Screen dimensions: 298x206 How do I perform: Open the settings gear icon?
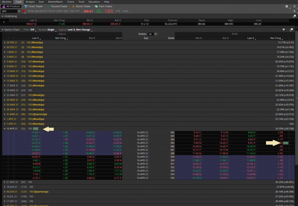(x=286, y=6)
